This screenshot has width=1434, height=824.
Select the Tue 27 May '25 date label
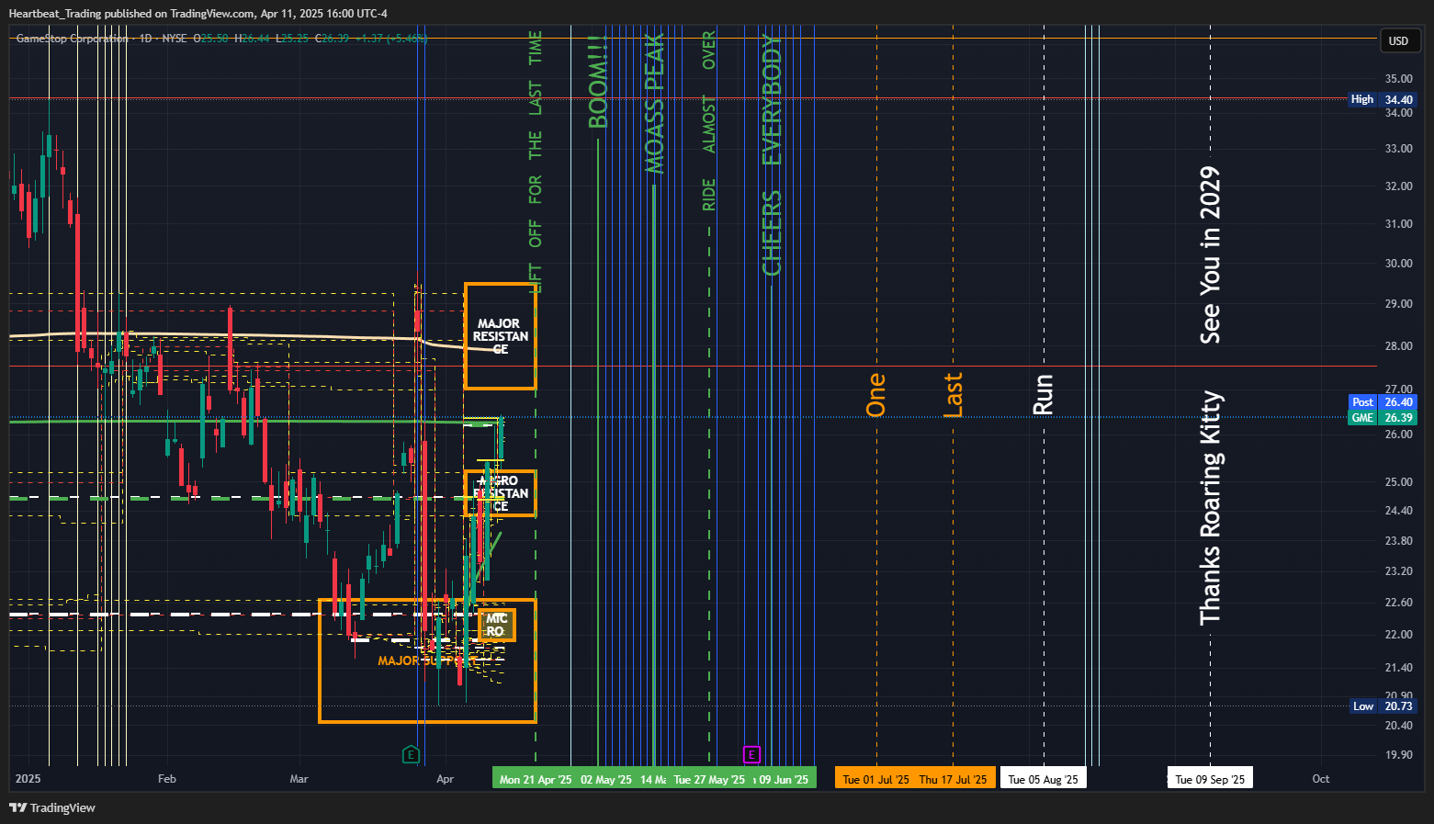point(709,779)
